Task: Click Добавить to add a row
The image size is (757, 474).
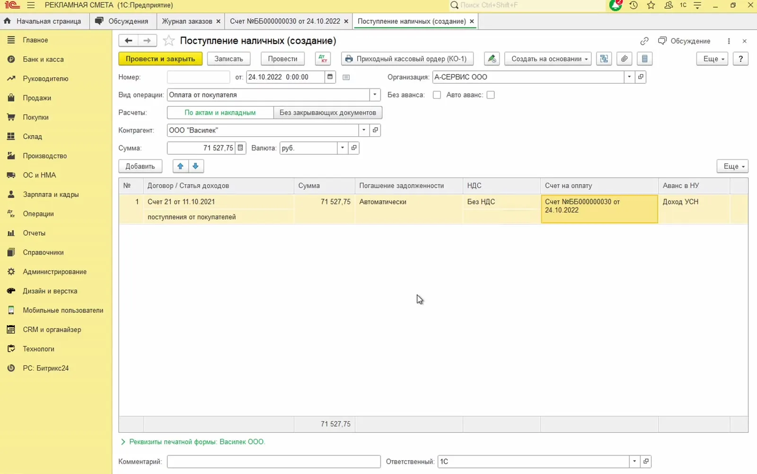Action: coord(140,166)
